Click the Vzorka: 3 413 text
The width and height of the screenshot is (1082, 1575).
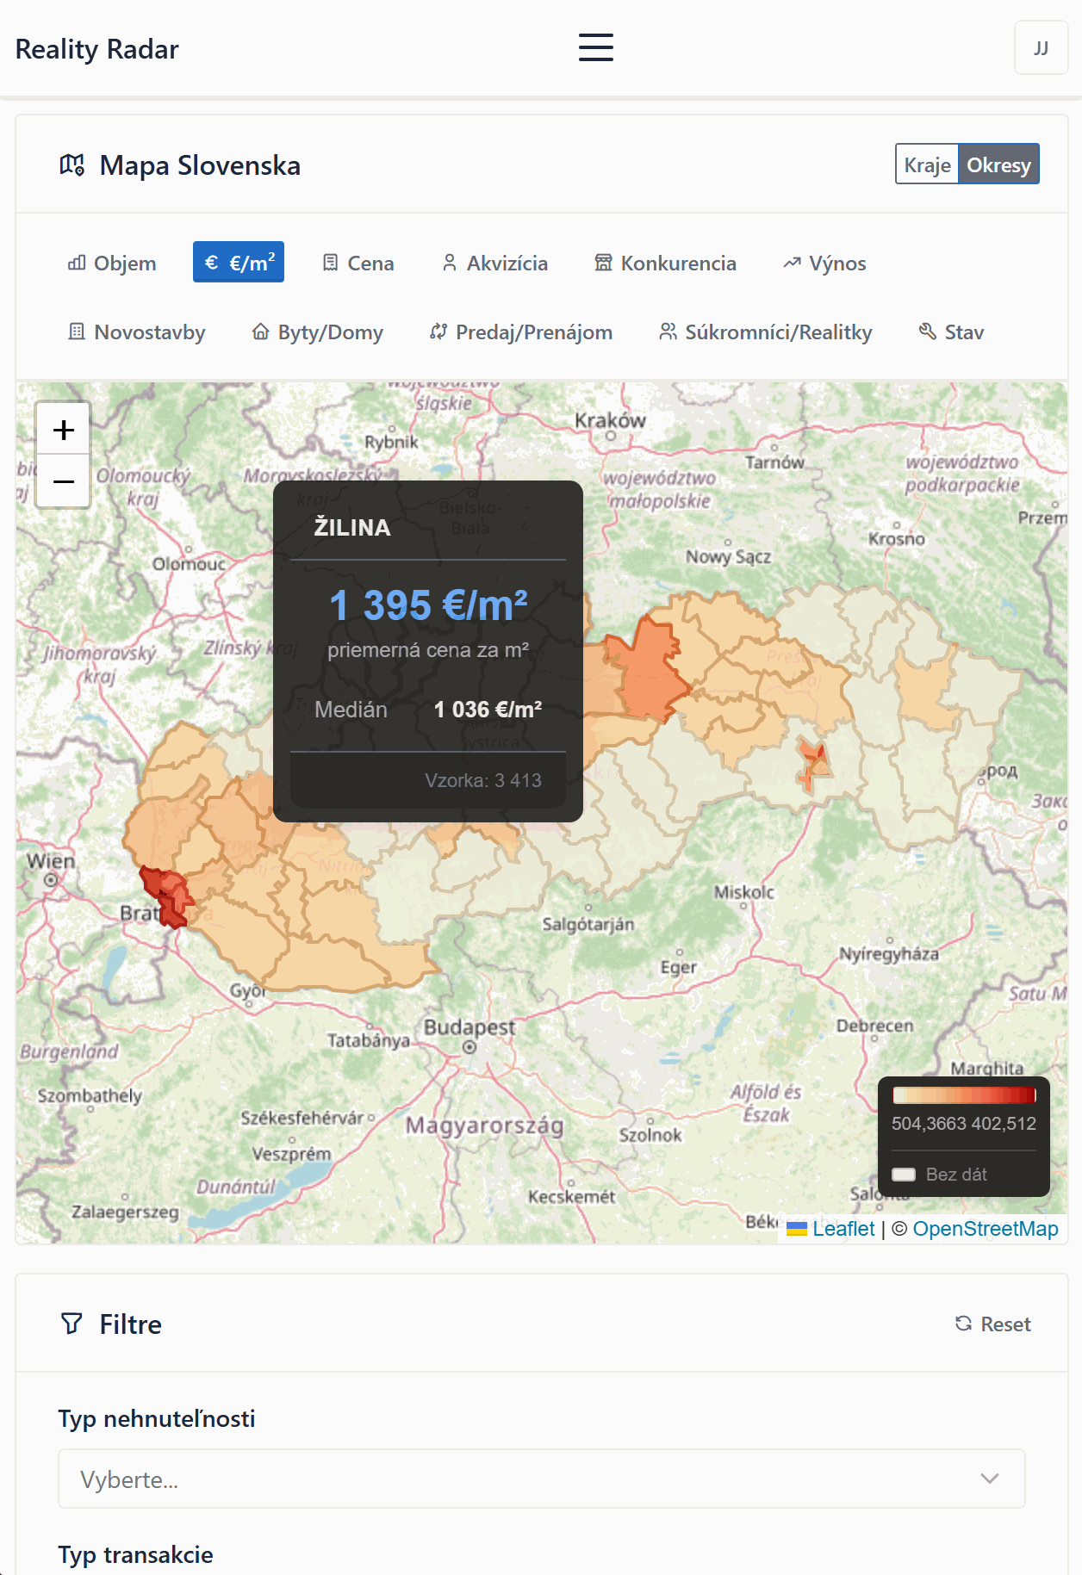(x=483, y=780)
